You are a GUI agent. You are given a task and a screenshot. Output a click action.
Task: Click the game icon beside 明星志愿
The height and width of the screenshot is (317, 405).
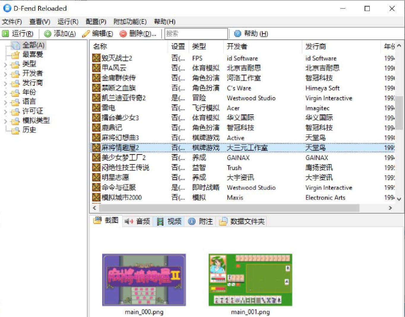96,177
